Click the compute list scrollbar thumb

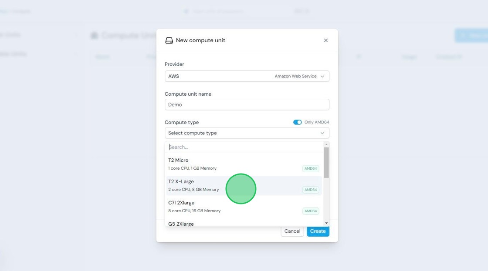click(x=326, y=163)
